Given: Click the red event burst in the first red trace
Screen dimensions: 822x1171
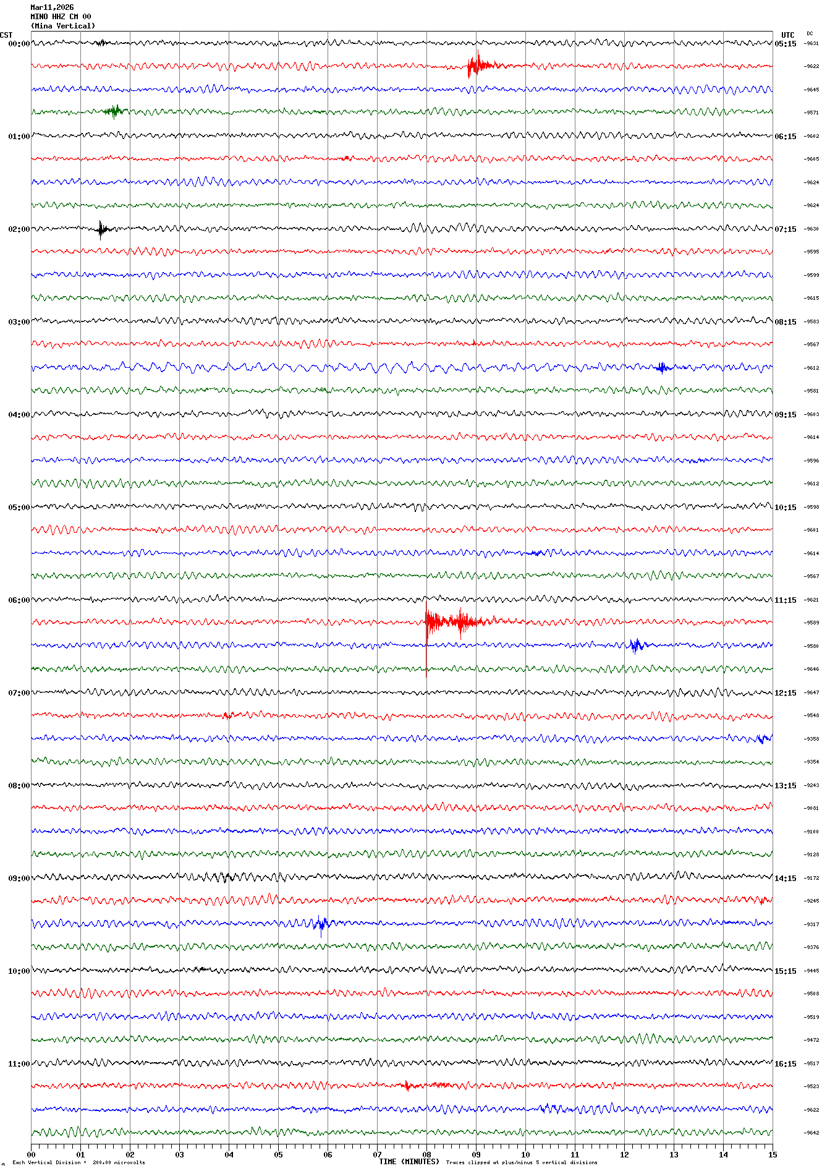Looking at the screenshot, I should [478, 65].
